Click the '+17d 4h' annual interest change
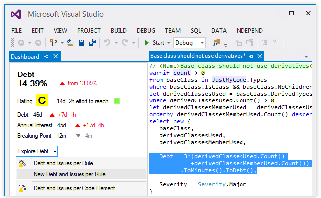Viewport: 321px width, 198px height. [x=93, y=125]
